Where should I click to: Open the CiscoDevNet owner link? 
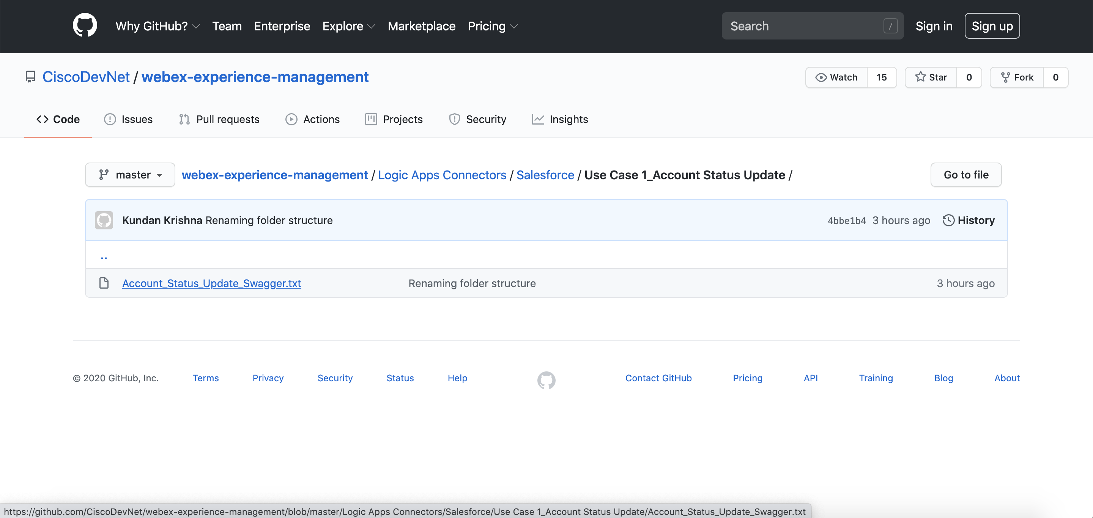[86, 77]
